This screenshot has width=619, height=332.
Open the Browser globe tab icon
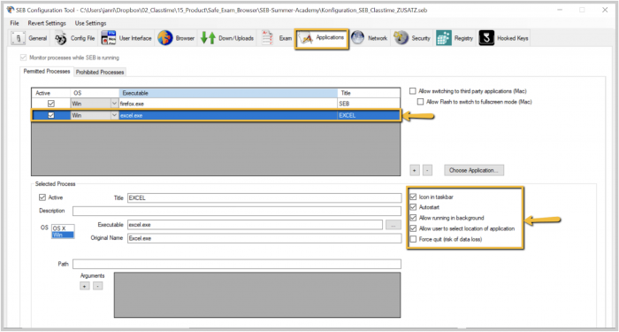[165, 38]
